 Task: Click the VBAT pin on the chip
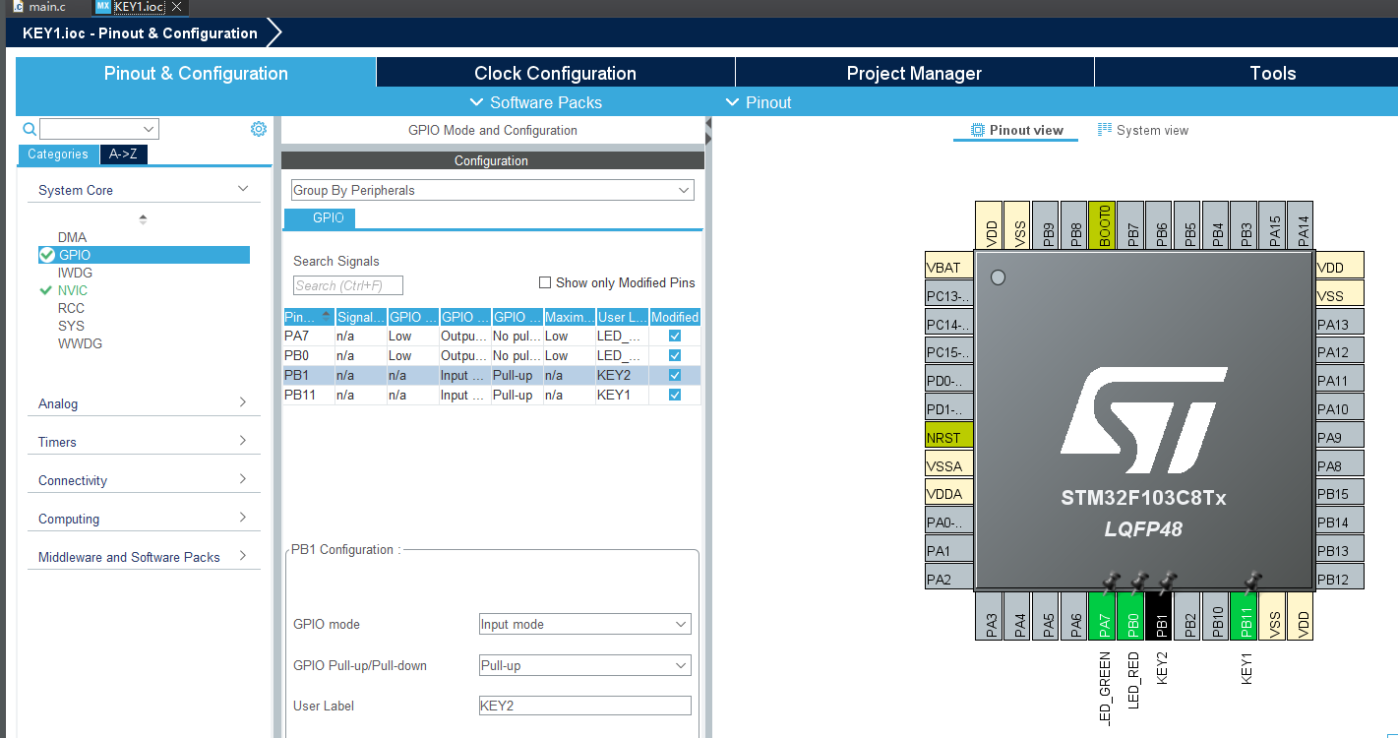click(948, 267)
